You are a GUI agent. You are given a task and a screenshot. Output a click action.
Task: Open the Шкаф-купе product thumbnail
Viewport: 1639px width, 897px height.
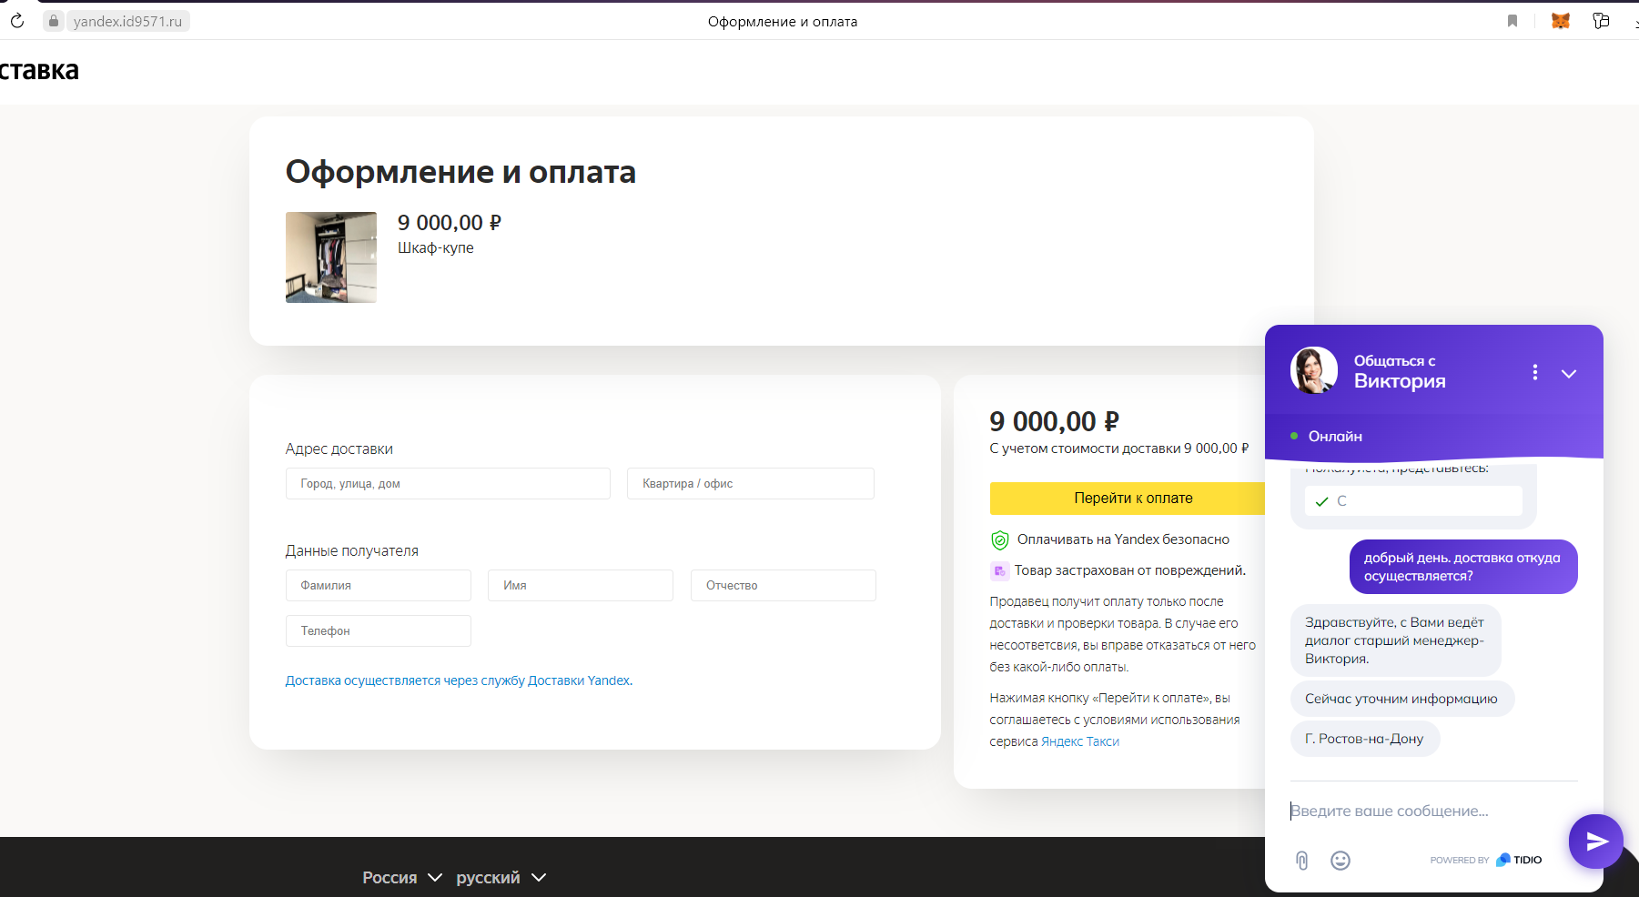click(x=331, y=257)
